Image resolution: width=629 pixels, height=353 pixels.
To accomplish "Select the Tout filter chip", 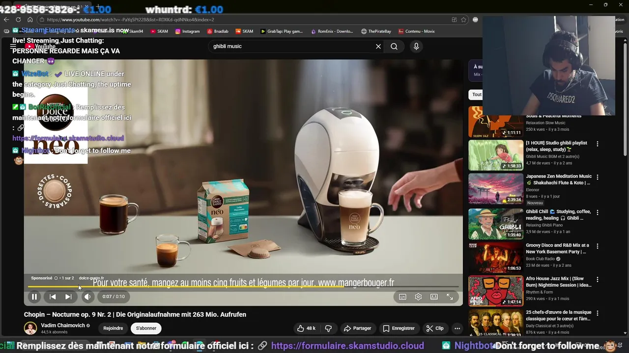I will pos(476,95).
